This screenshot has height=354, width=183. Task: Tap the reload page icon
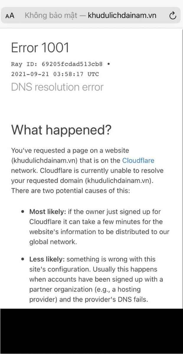coord(173,15)
